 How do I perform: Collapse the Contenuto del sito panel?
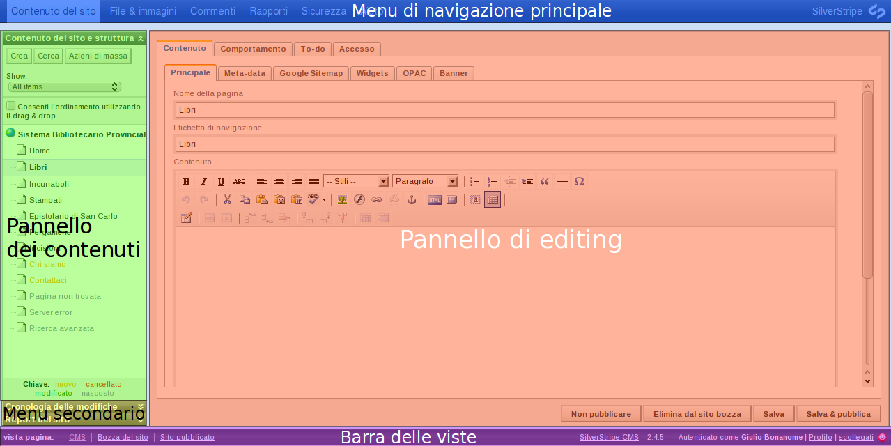click(x=139, y=38)
